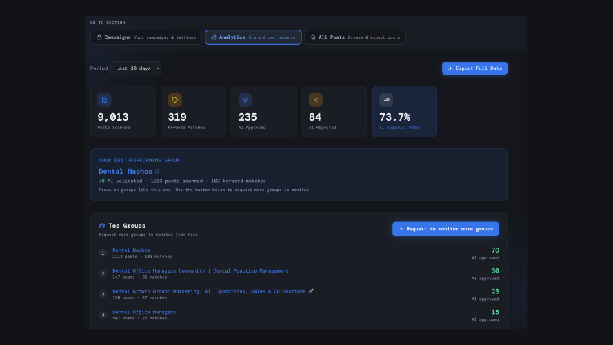Select the 15 AI approved count

coord(495,312)
